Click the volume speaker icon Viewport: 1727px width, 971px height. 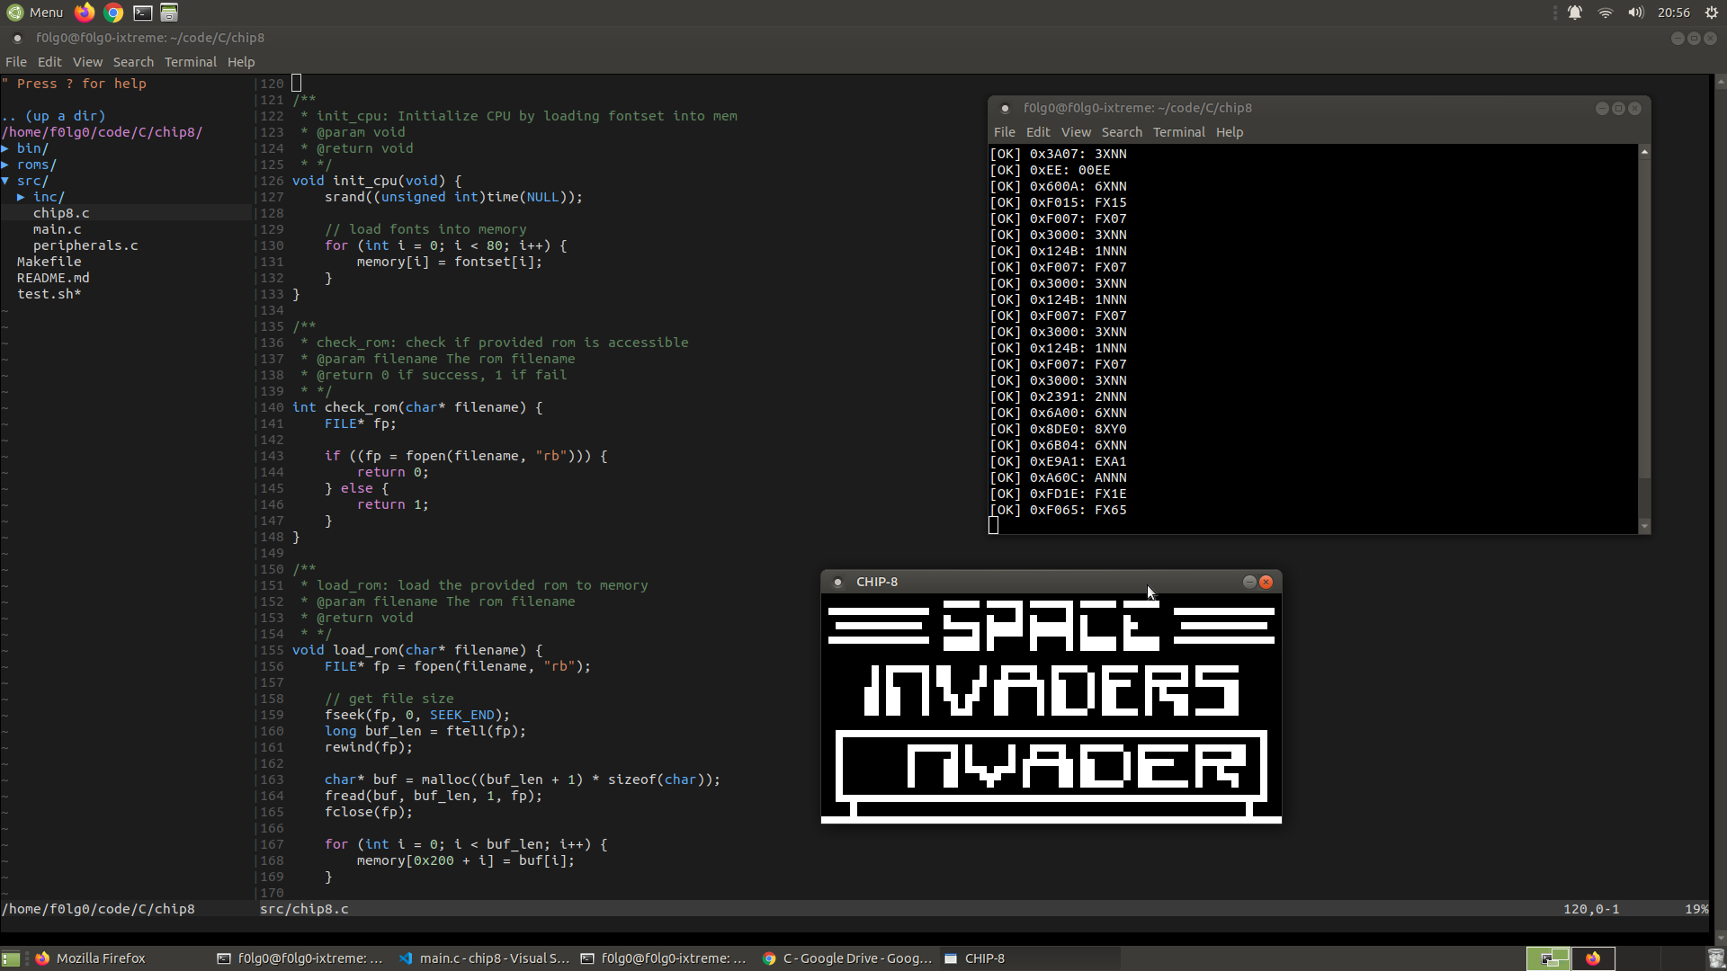(1635, 13)
